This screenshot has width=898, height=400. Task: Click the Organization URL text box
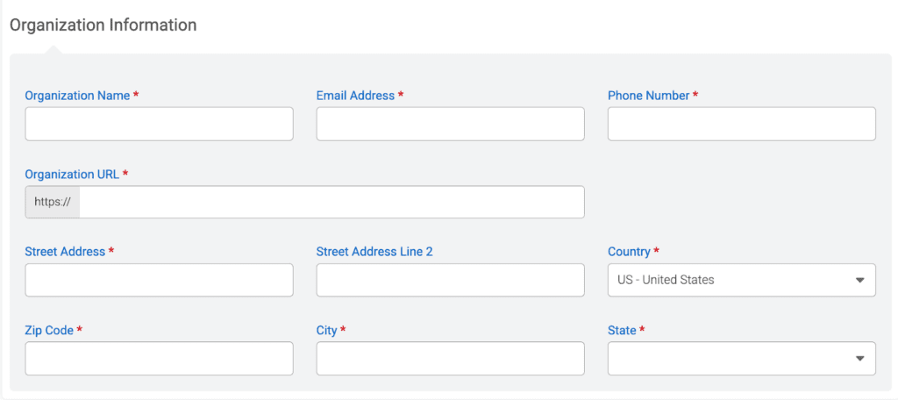coord(331,202)
